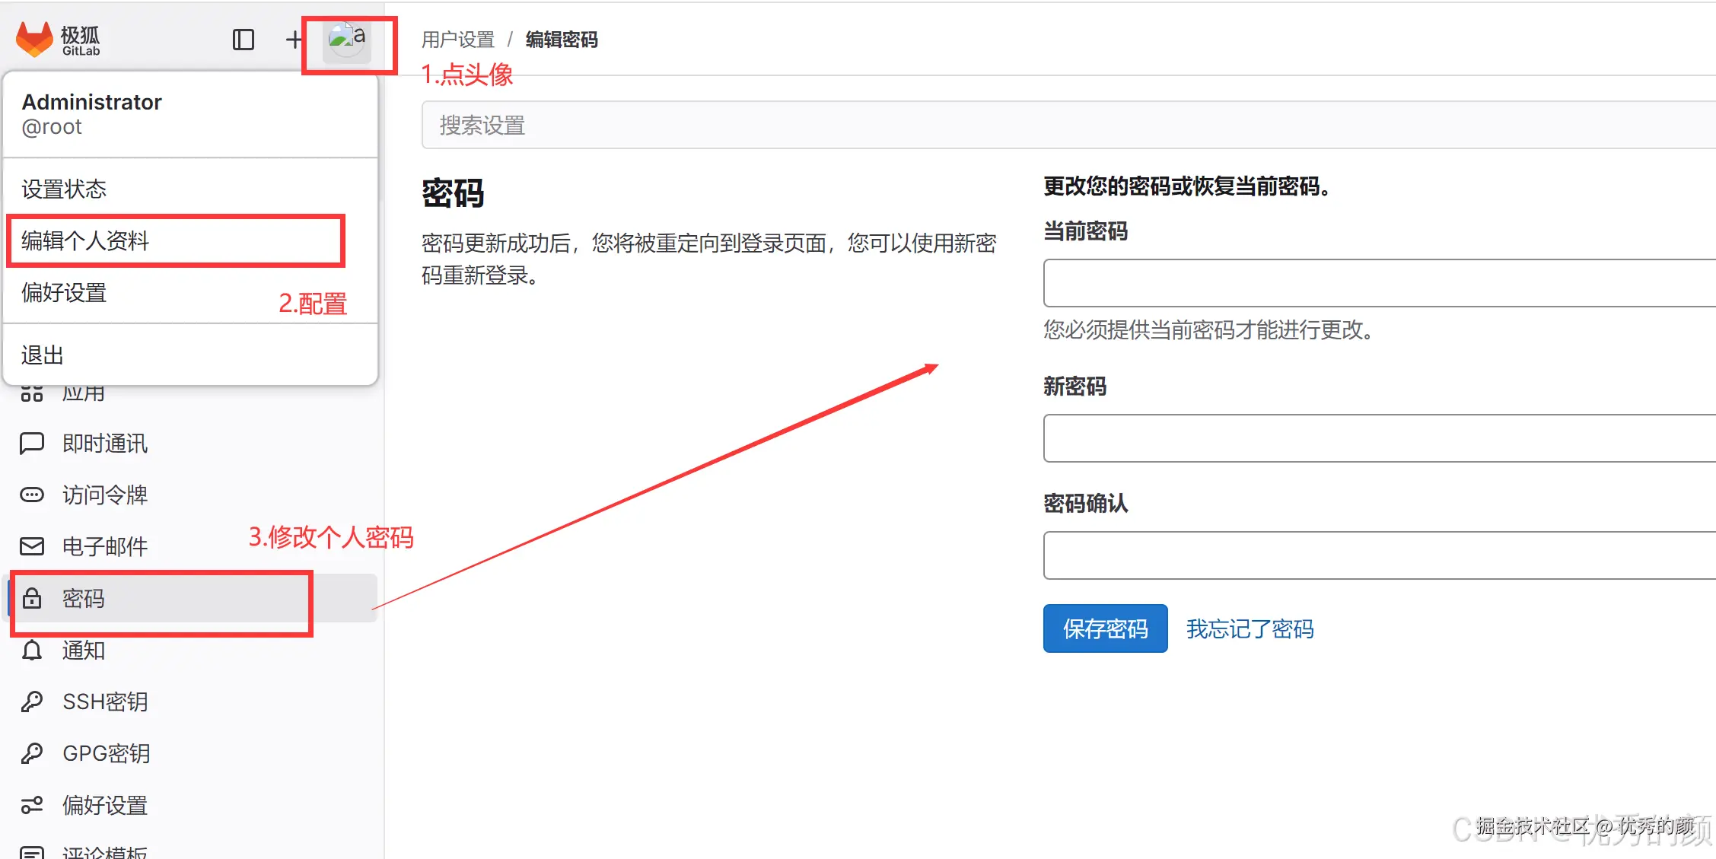Viewport: 1716px width, 859px height.
Task: Open the user avatar menu
Action: coord(347,40)
